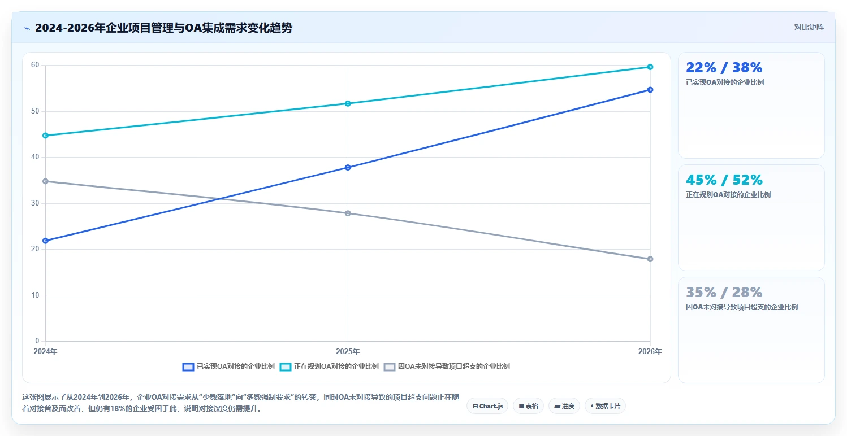Click the y-axis label 40
The width and height of the screenshot is (847, 436).
35,157
